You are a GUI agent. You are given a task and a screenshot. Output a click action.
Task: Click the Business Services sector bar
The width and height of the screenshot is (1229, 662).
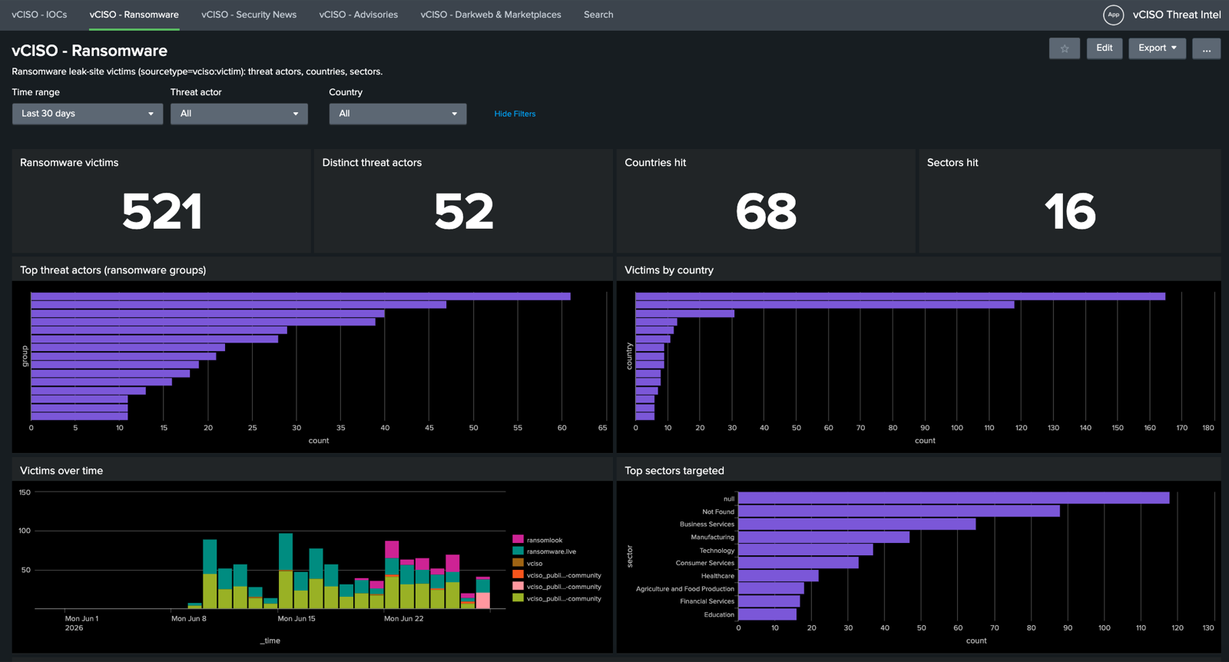856,525
